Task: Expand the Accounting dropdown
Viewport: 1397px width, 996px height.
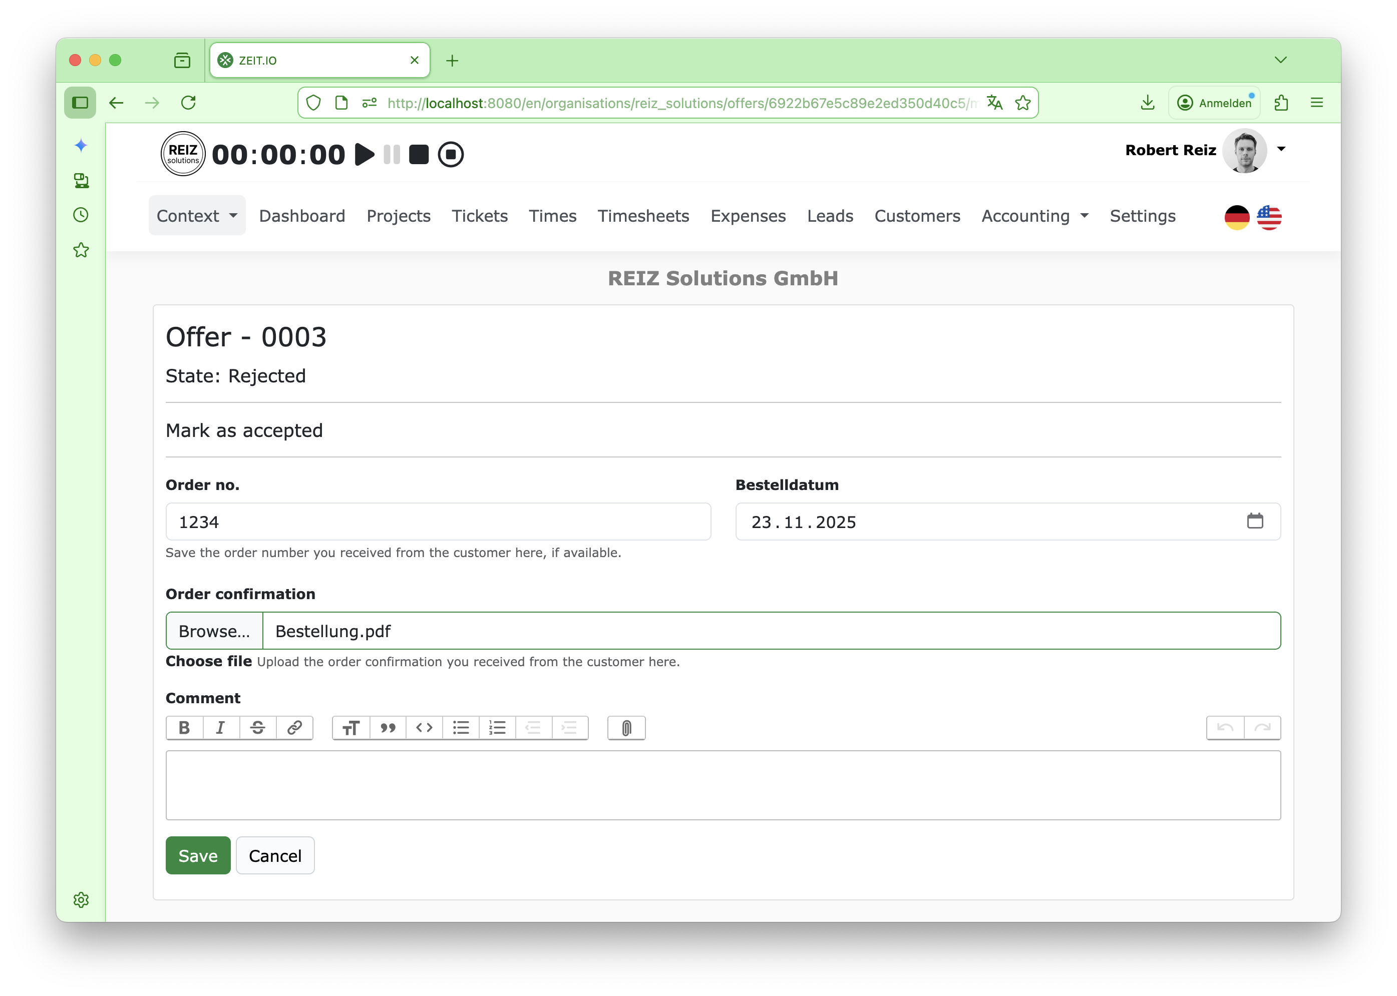Action: pyautogui.click(x=1034, y=216)
